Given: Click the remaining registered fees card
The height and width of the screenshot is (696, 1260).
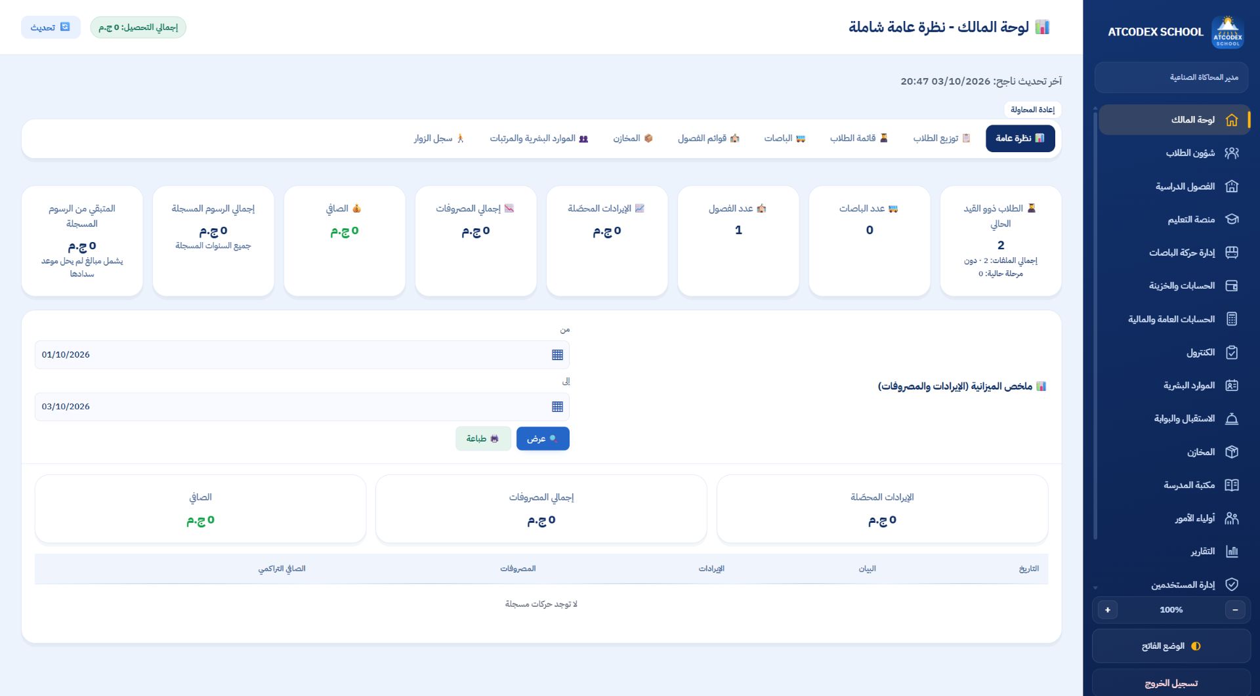Looking at the screenshot, I should point(82,241).
